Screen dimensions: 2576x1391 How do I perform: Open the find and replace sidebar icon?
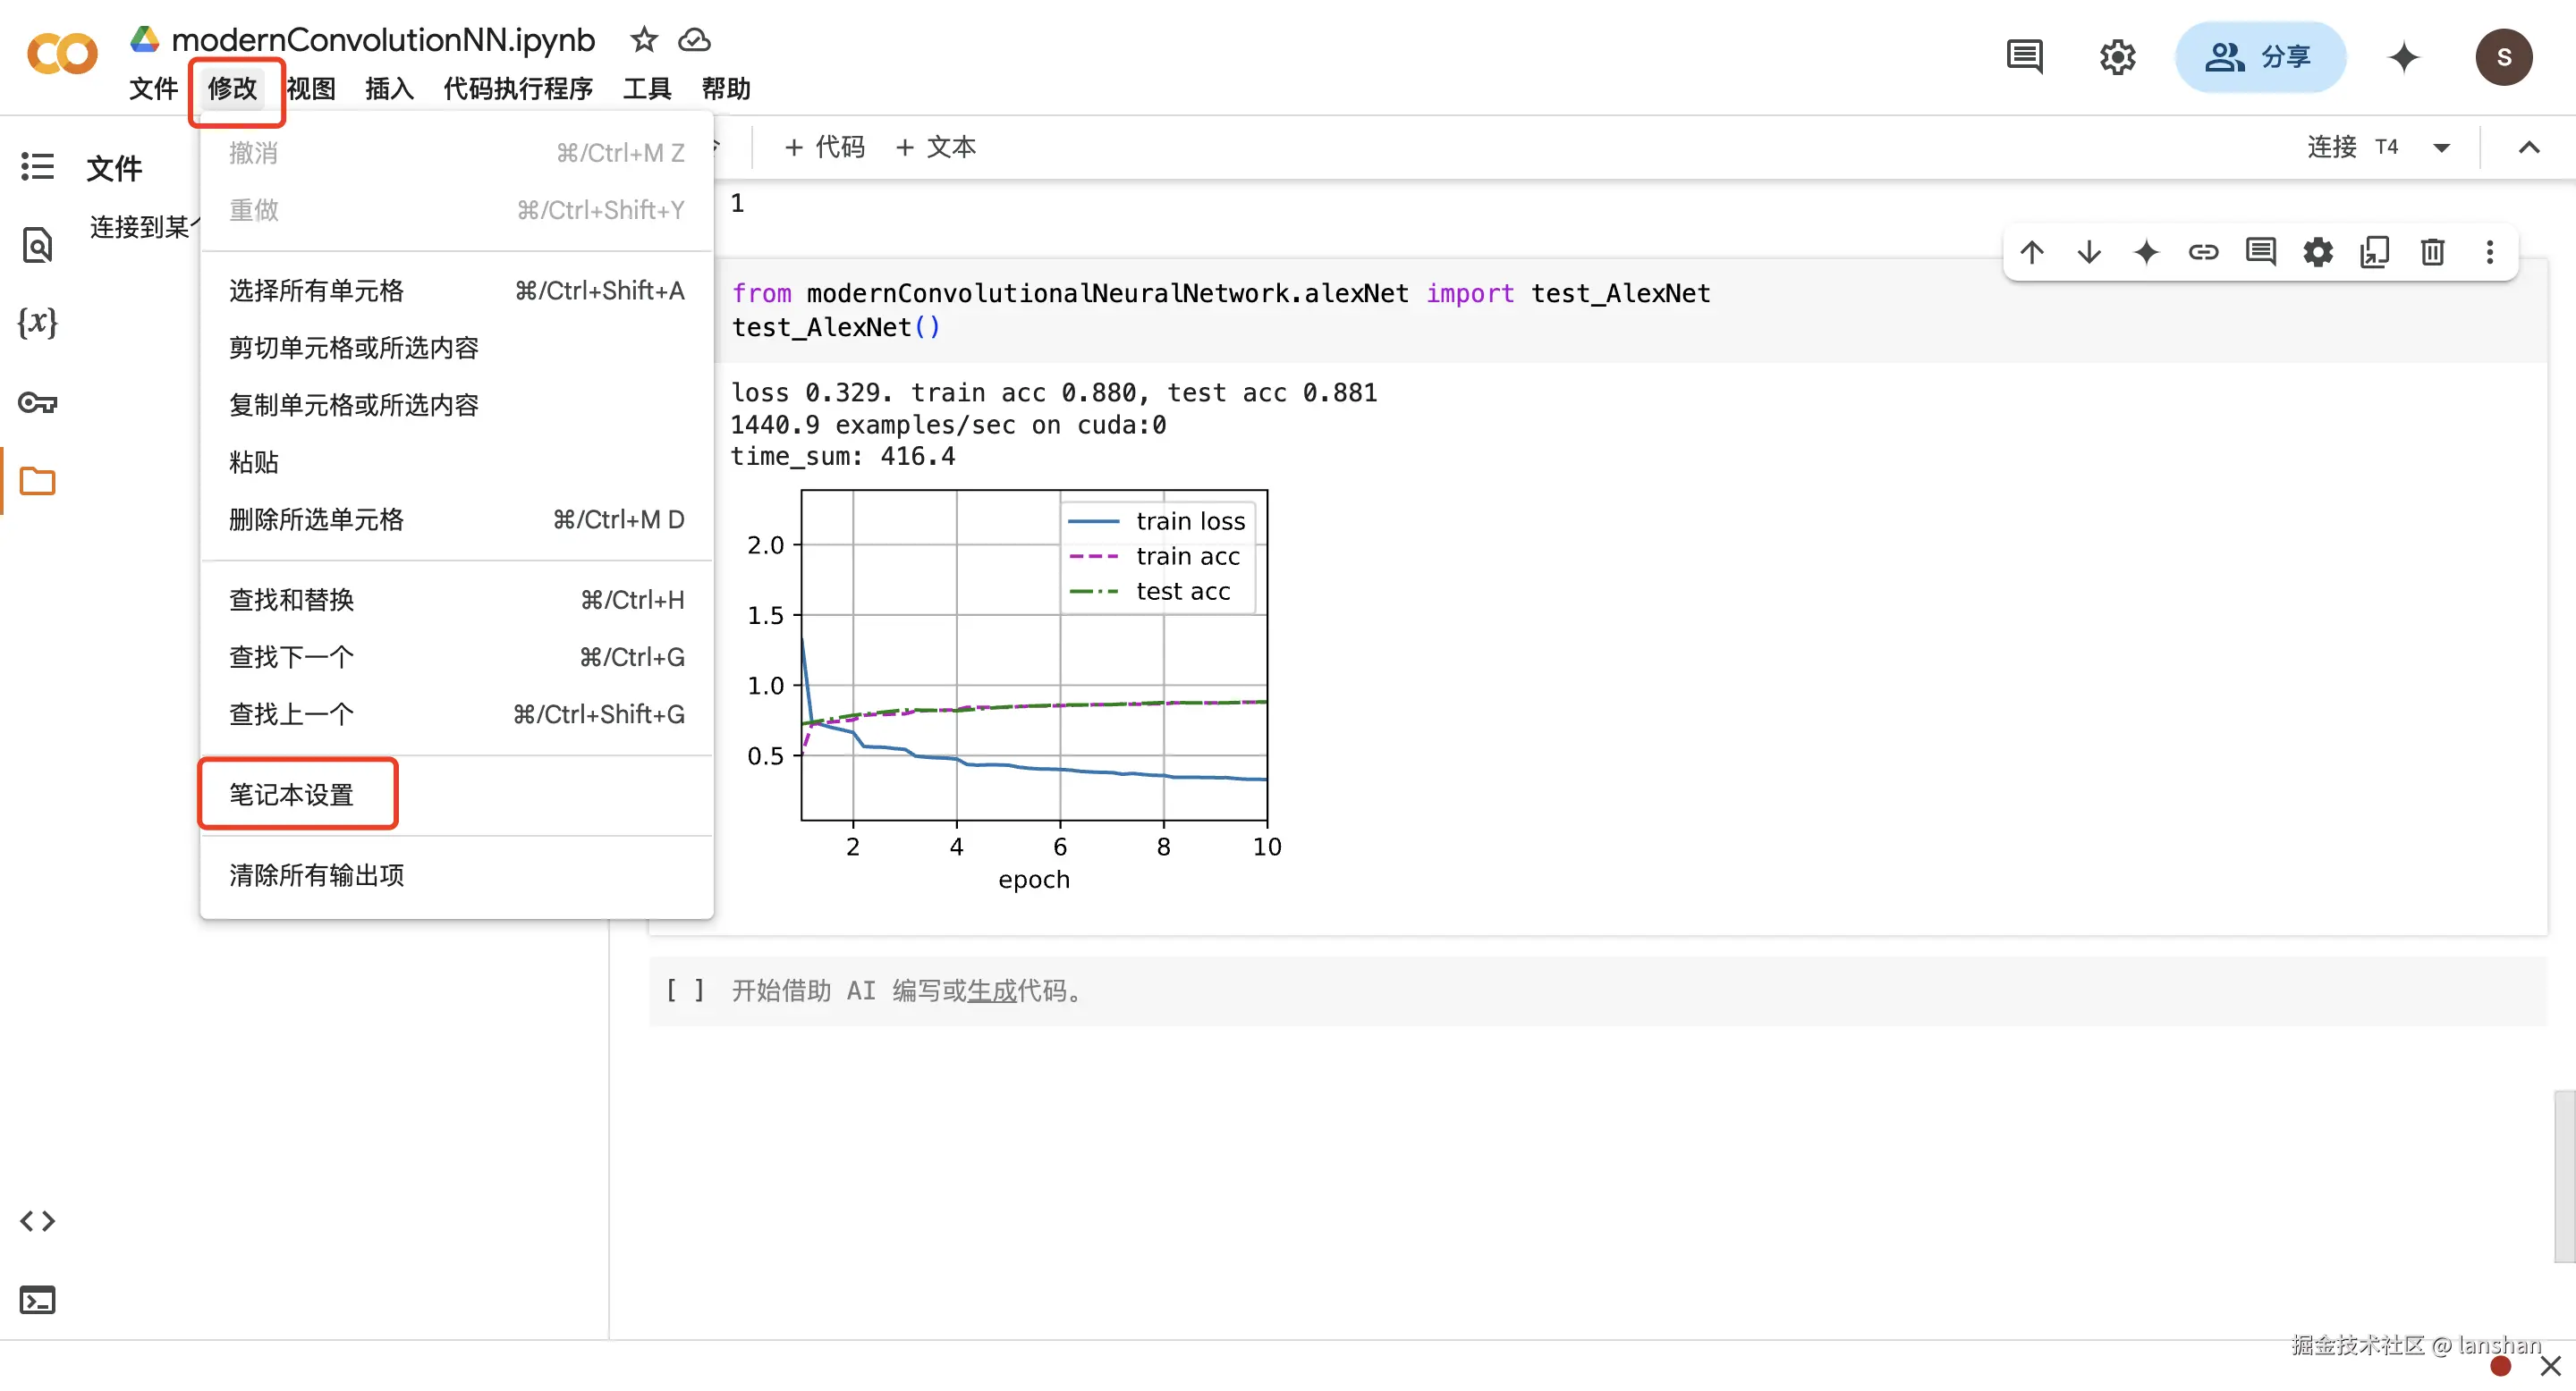[37, 245]
